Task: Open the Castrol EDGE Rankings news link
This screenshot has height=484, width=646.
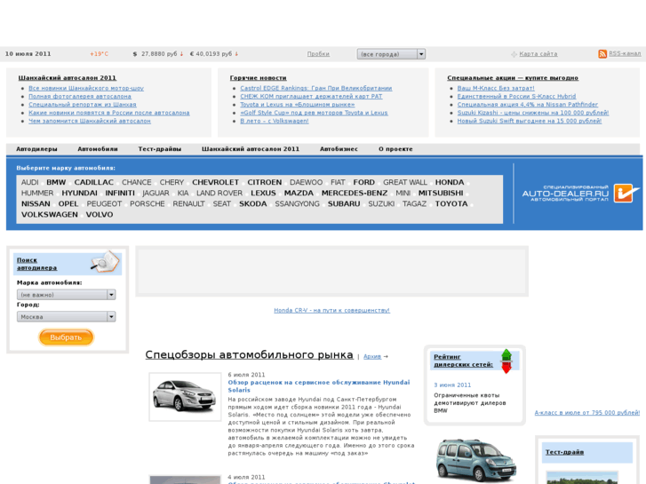Action: (x=316, y=88)
